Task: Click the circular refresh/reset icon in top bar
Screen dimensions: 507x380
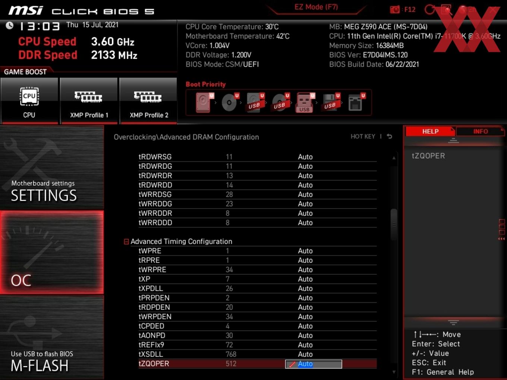Action: pyautogui.click(x=430, y=9)
